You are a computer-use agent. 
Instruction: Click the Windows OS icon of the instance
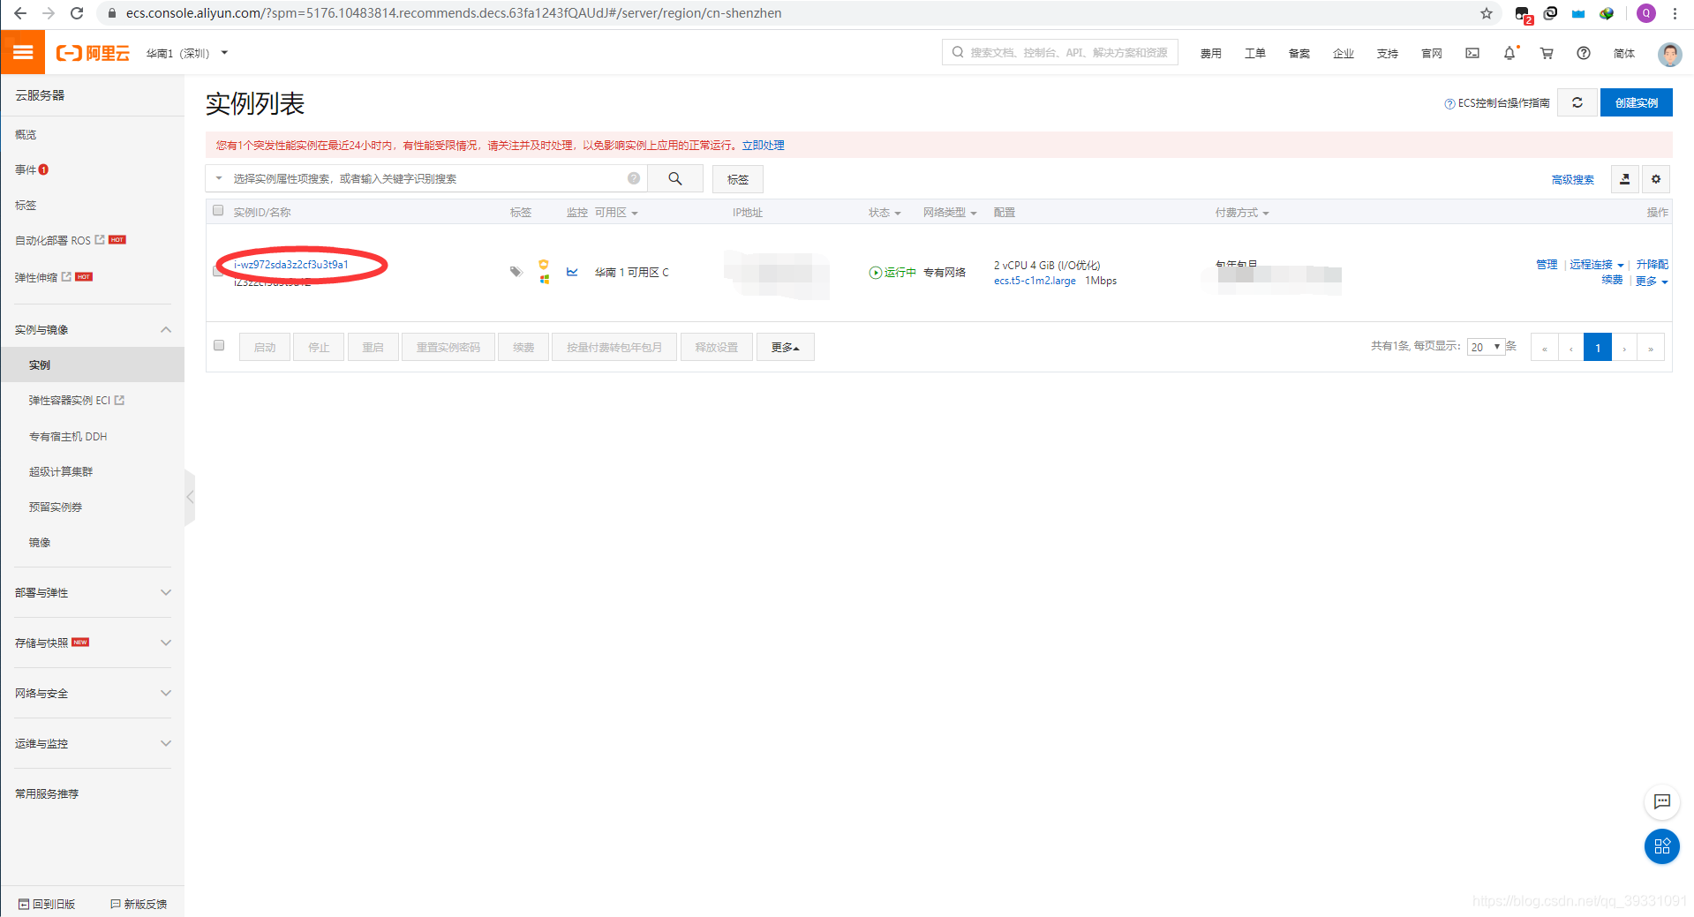point(544,278)
